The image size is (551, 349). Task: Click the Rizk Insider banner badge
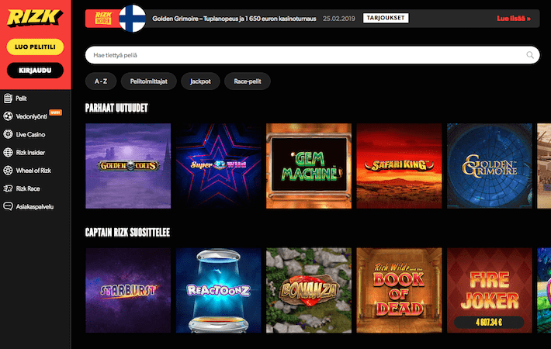[x=103, y=19]
